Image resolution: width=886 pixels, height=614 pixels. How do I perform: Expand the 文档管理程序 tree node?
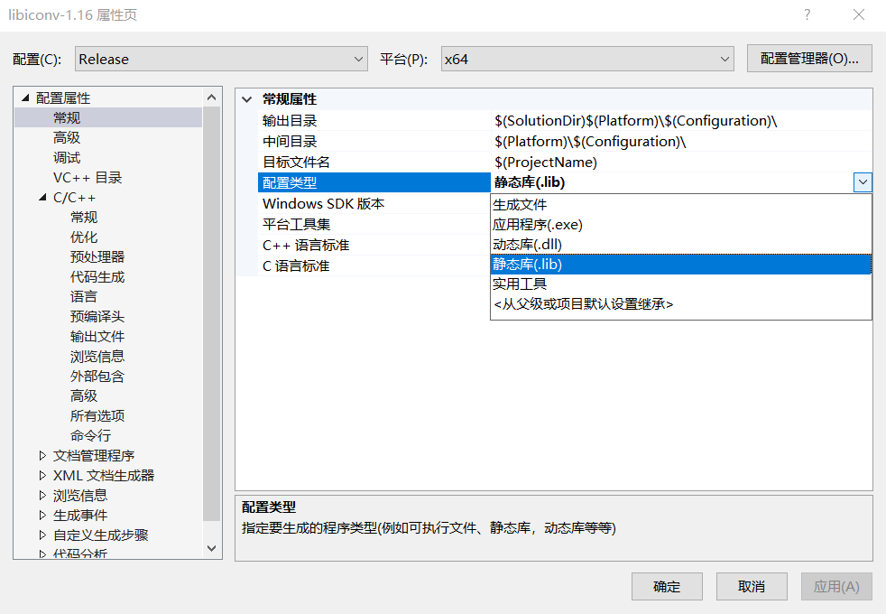click(x=41, y=455)
